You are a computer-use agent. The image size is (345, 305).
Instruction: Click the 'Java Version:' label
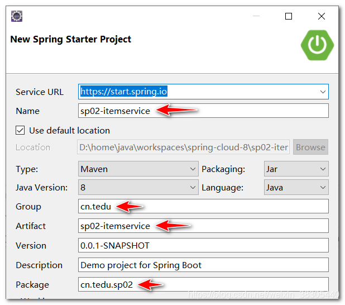[x=41, y=188]
